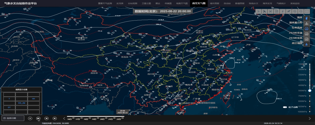
Task: Switch to the 气候统计 tab
Action: (281, 4)
